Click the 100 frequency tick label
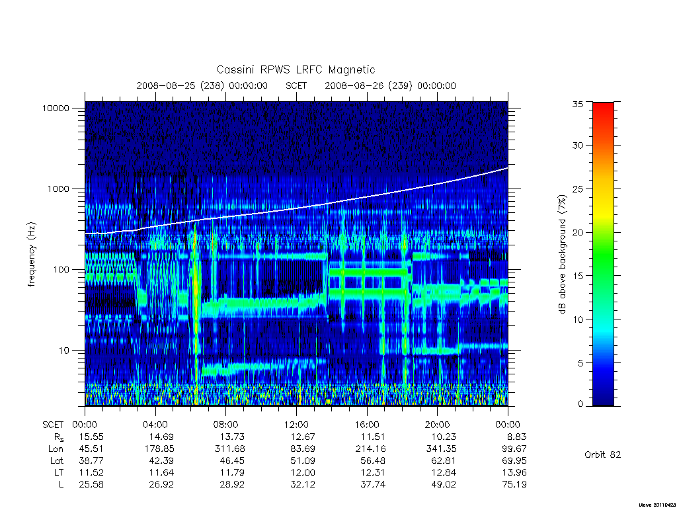 point(61,270)
